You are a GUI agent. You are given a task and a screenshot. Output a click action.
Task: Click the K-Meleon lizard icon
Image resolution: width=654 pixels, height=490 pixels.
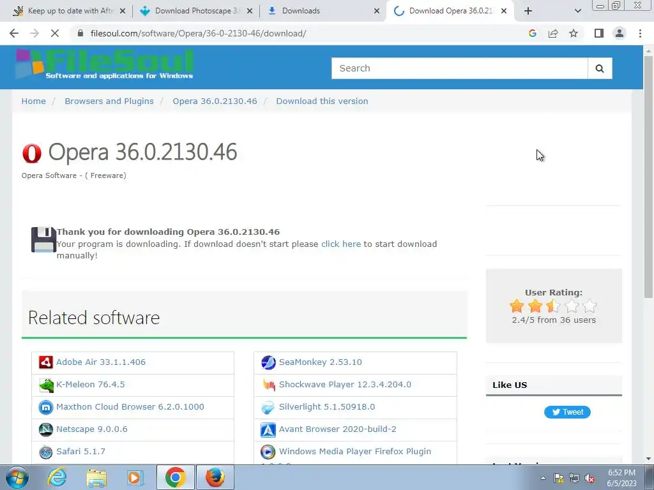[x=46, y=385]
